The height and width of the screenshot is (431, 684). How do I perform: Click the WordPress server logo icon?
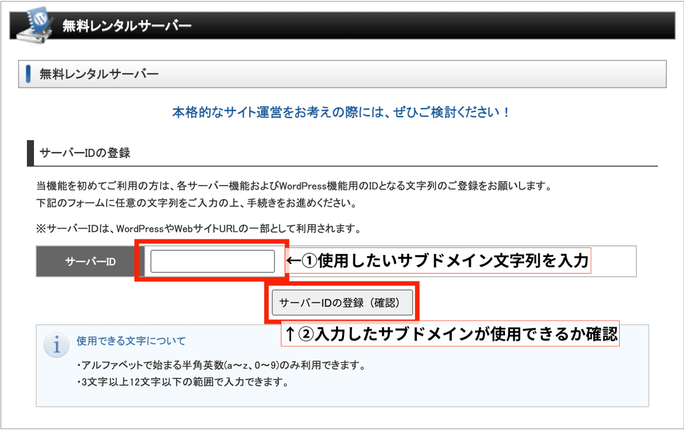[35, 26]
